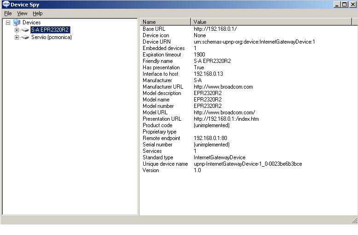
Task: Select the Device URN property name
Action: point(156,42)
